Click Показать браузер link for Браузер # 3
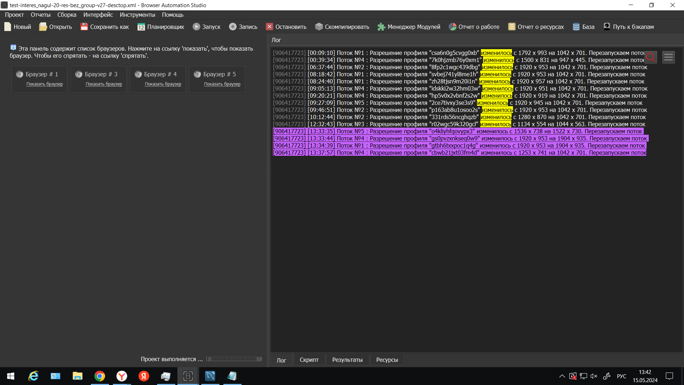This screenshot has height=385, width=684. point(104,84)
